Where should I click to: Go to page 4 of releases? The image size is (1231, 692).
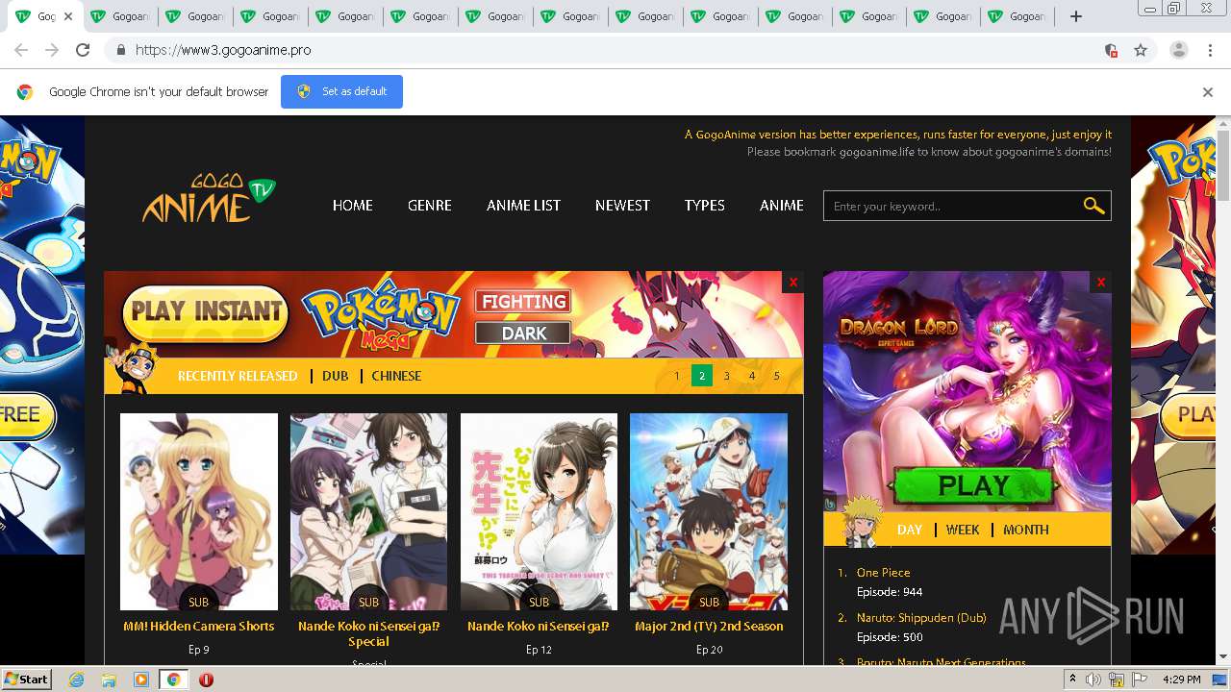pyautogui.click(x=752, y=376)
